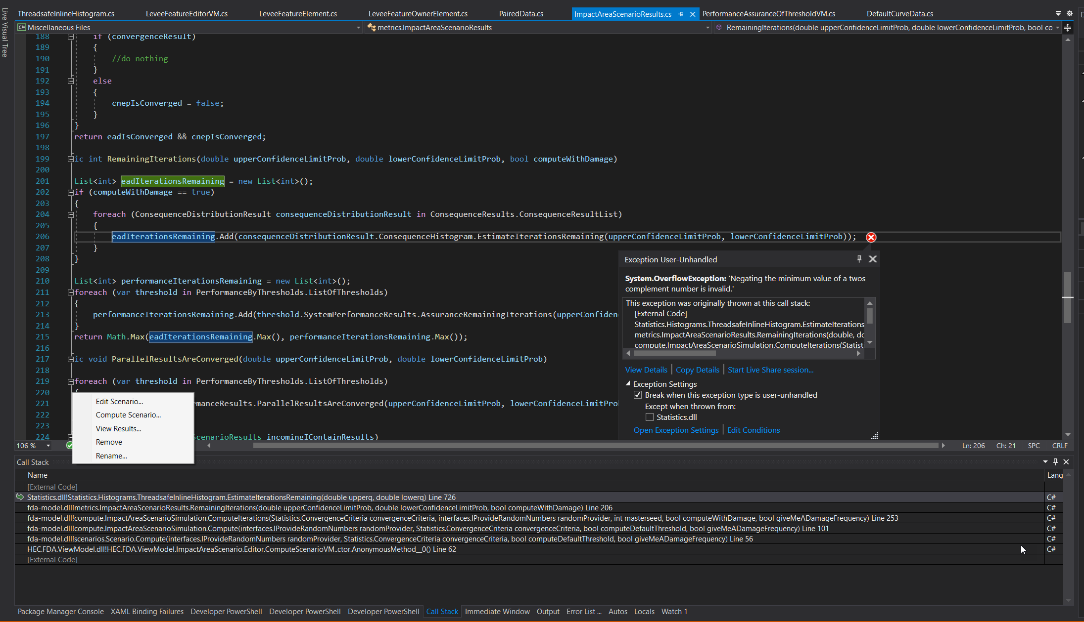Collapse the RemainingIterations method at line 199
Image resolution: width=1084 pixels, height=622 pixels.
(x=70, y=159)
